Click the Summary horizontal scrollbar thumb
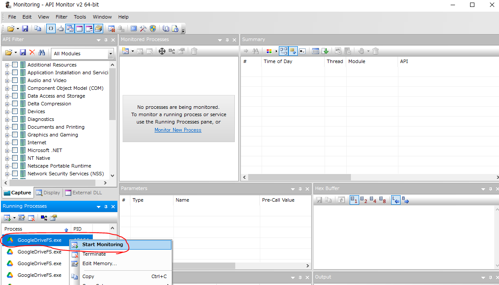Image resolution: width=499 pixels, height=285 pixels. [x=300, y=177]
